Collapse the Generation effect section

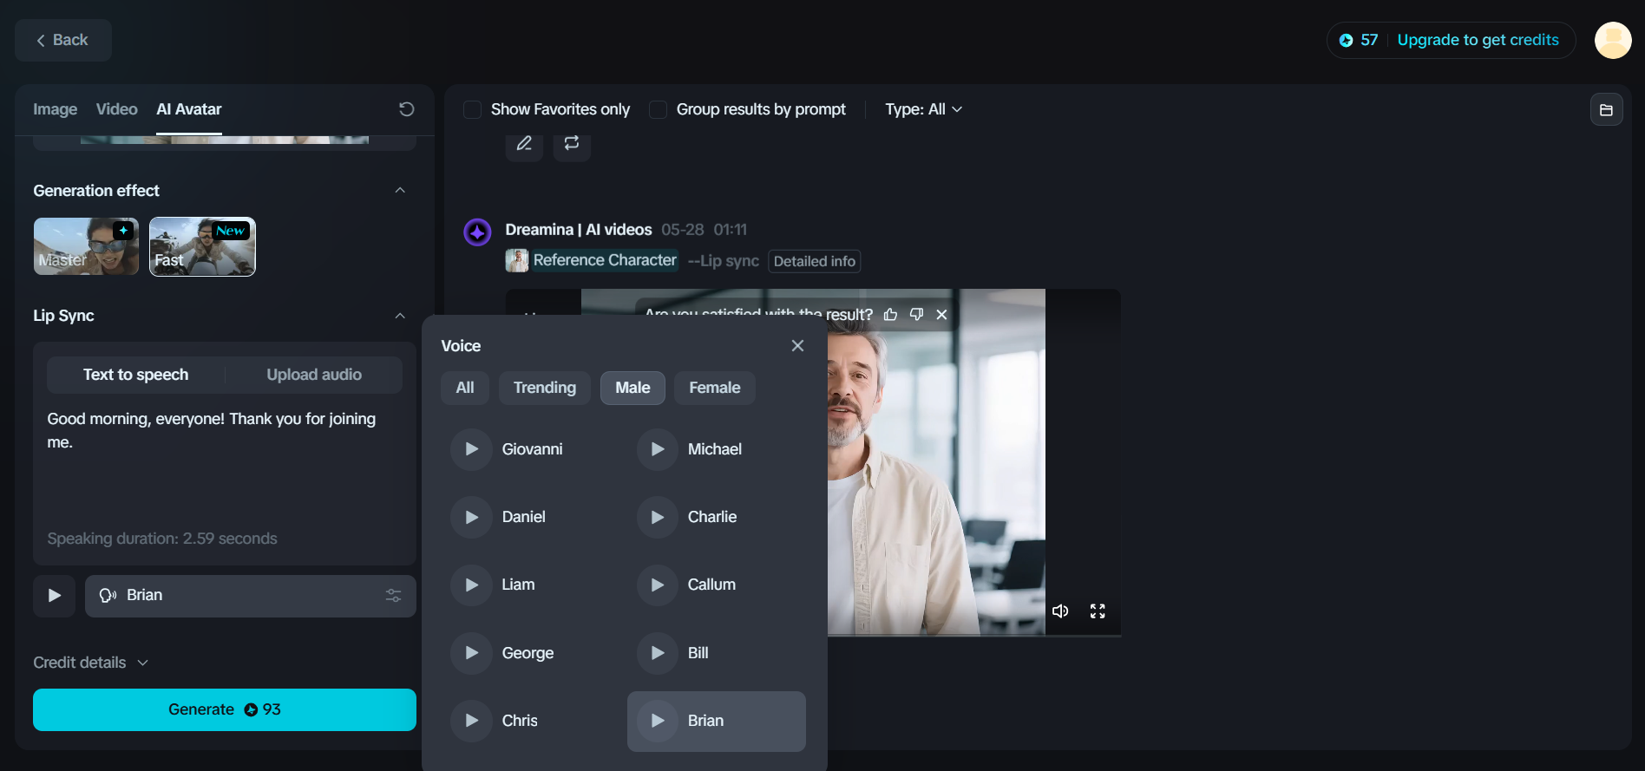(x=400, y=191)
